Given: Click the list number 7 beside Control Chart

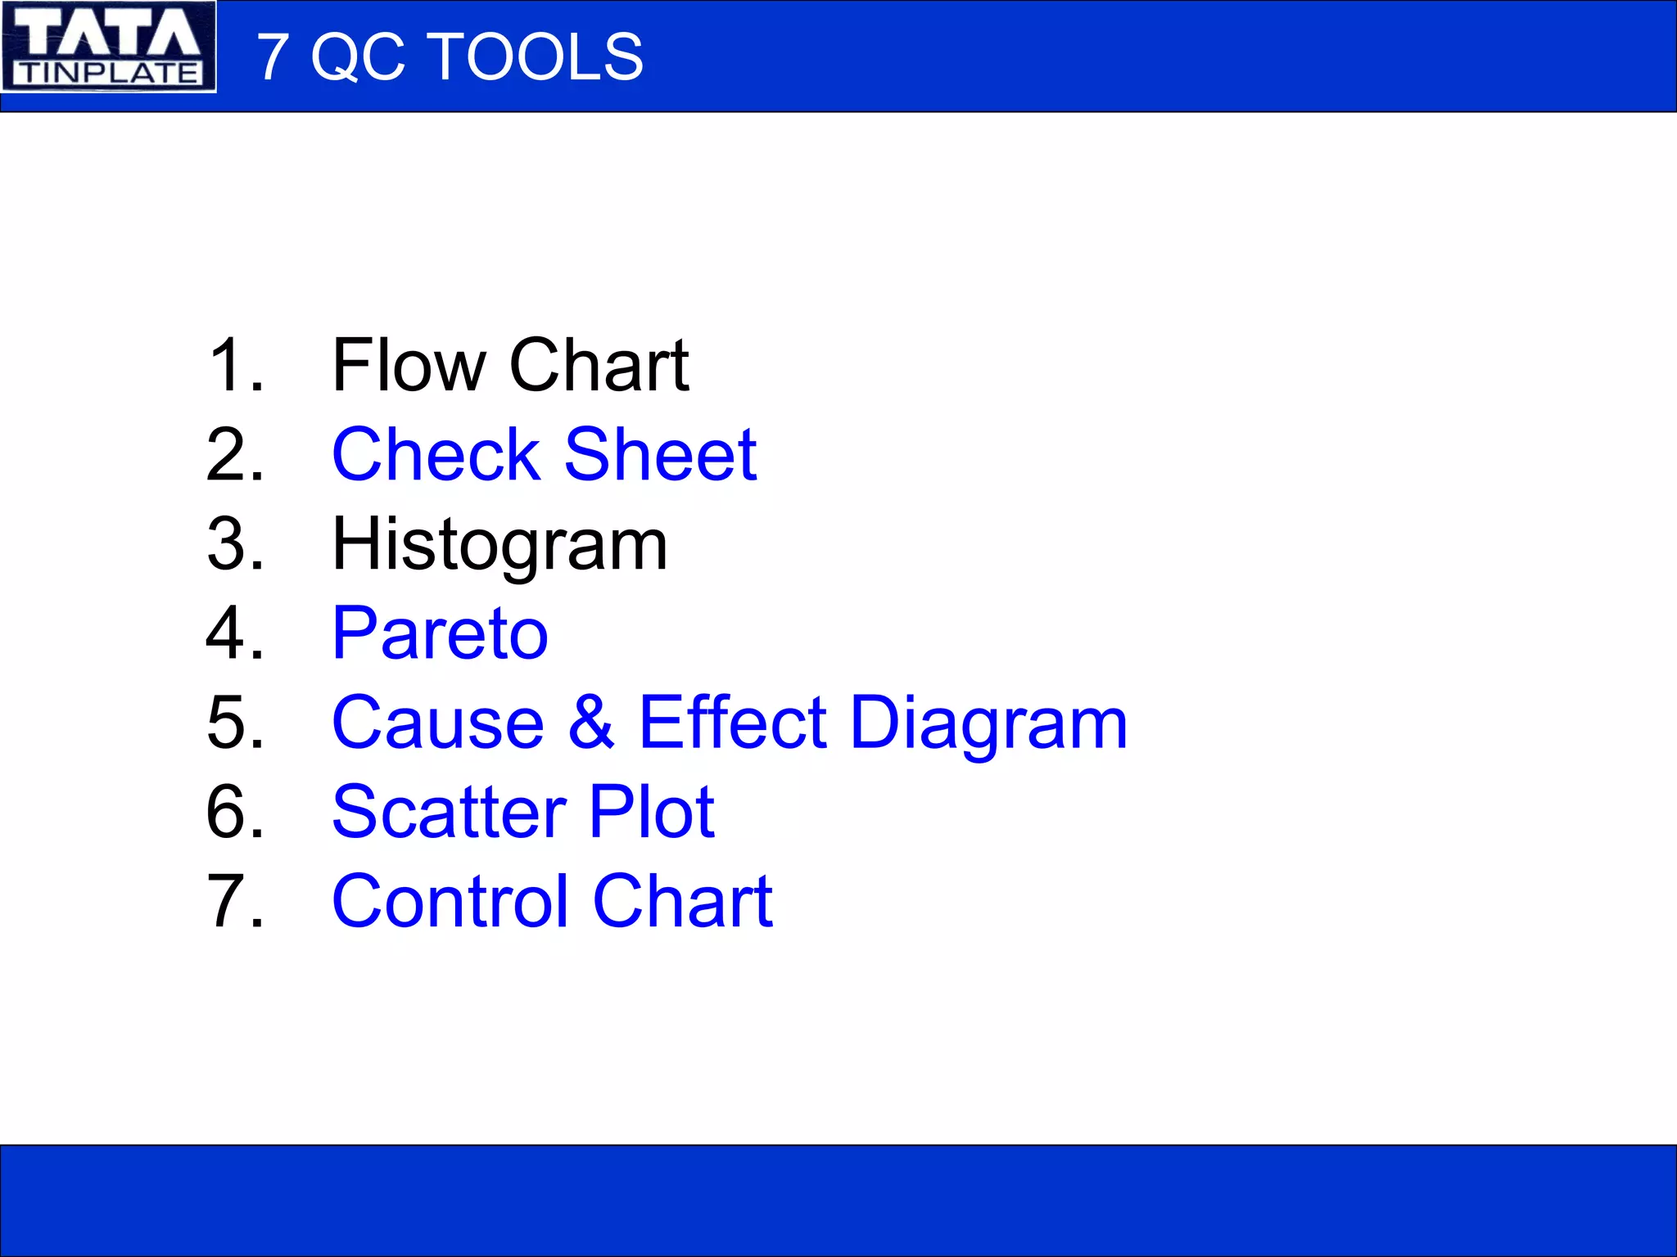Looking at the screenshot, I should coord(235,901).
